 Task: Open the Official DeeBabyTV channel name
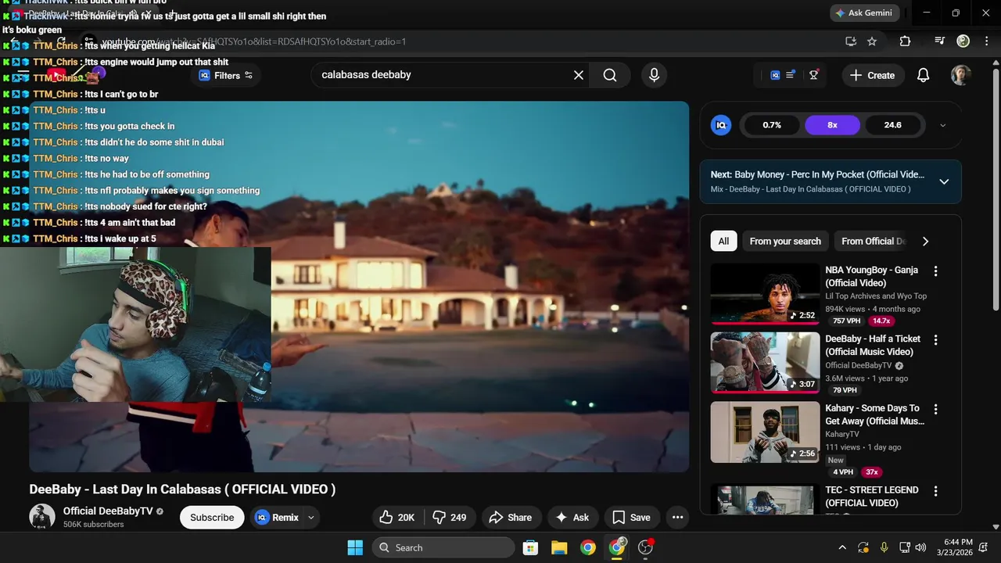click(x=108, y=511)
